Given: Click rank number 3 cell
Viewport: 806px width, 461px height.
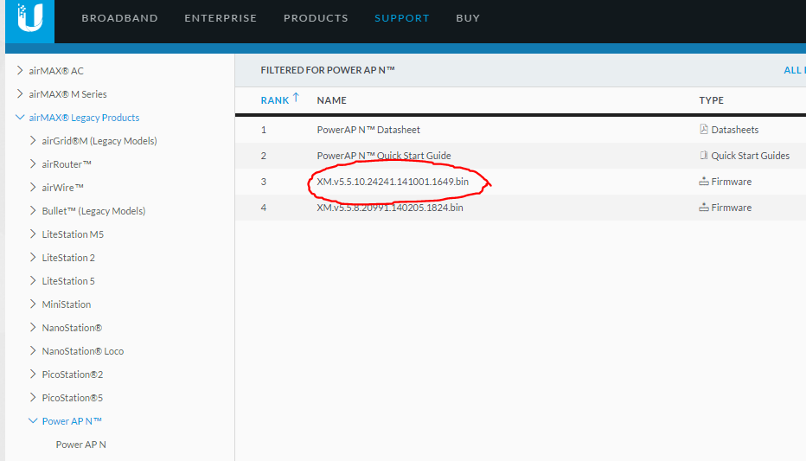Looking at the screenshot, I should coord(264,182).
